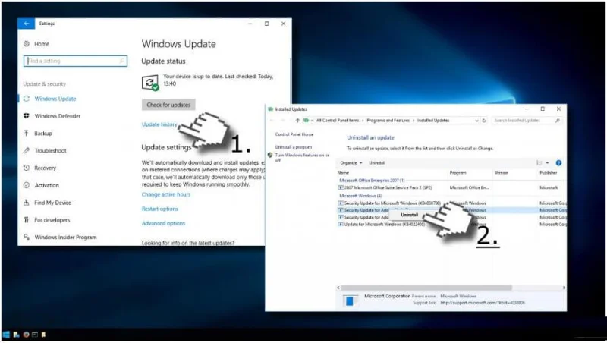Image resolution: width=607 pixels, height=343 pixels.
Task: Select 2007 Microsoft Office Suite Service Pack 2 row
Action: (451, 187)
